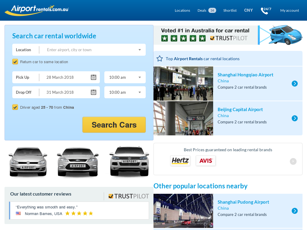Click the Pick Up date 28 March 2018
This screenshot has width=307, height=230.
(x=60, y=77)
